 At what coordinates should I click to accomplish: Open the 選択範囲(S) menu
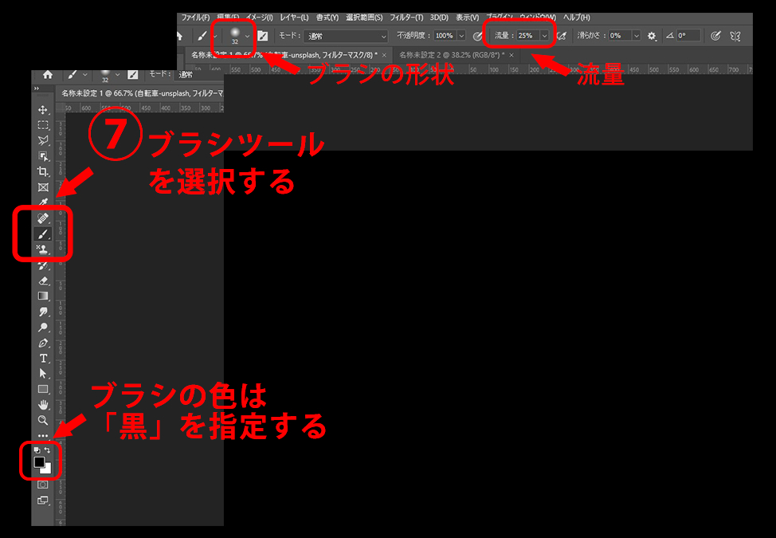(x=364, y=18)
